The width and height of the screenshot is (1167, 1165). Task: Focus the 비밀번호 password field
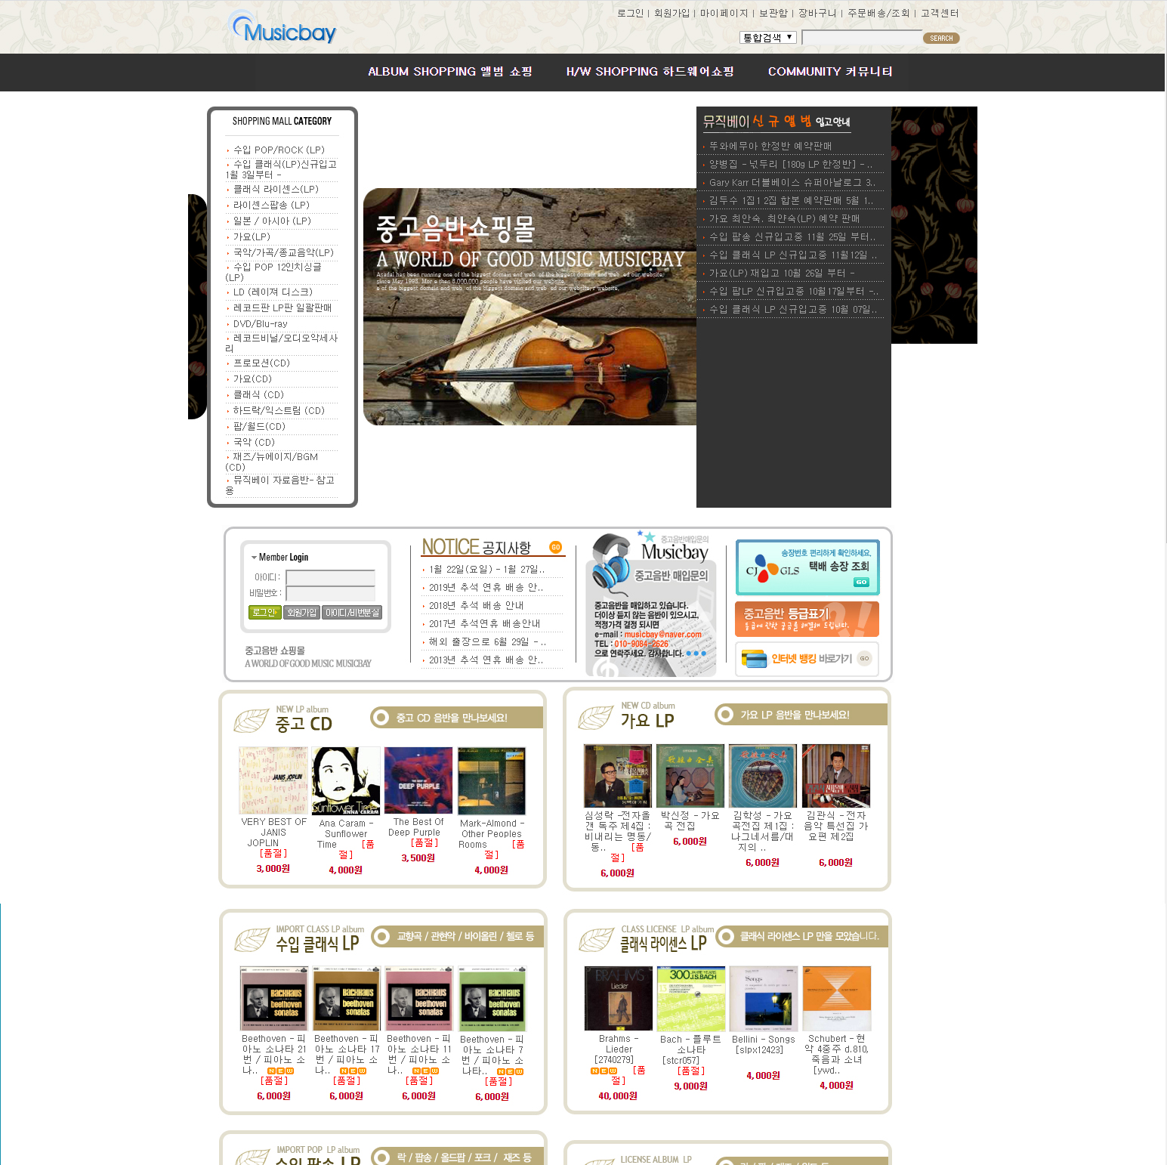[330, 593]
